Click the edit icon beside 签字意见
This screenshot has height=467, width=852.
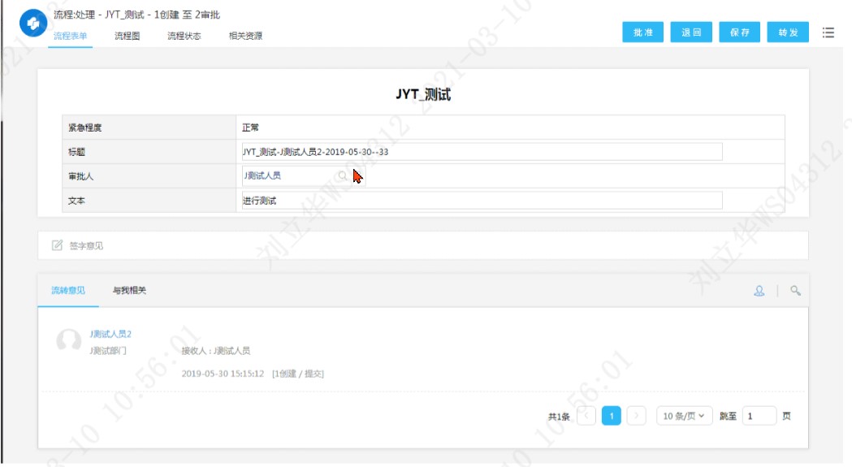(57, 245)
